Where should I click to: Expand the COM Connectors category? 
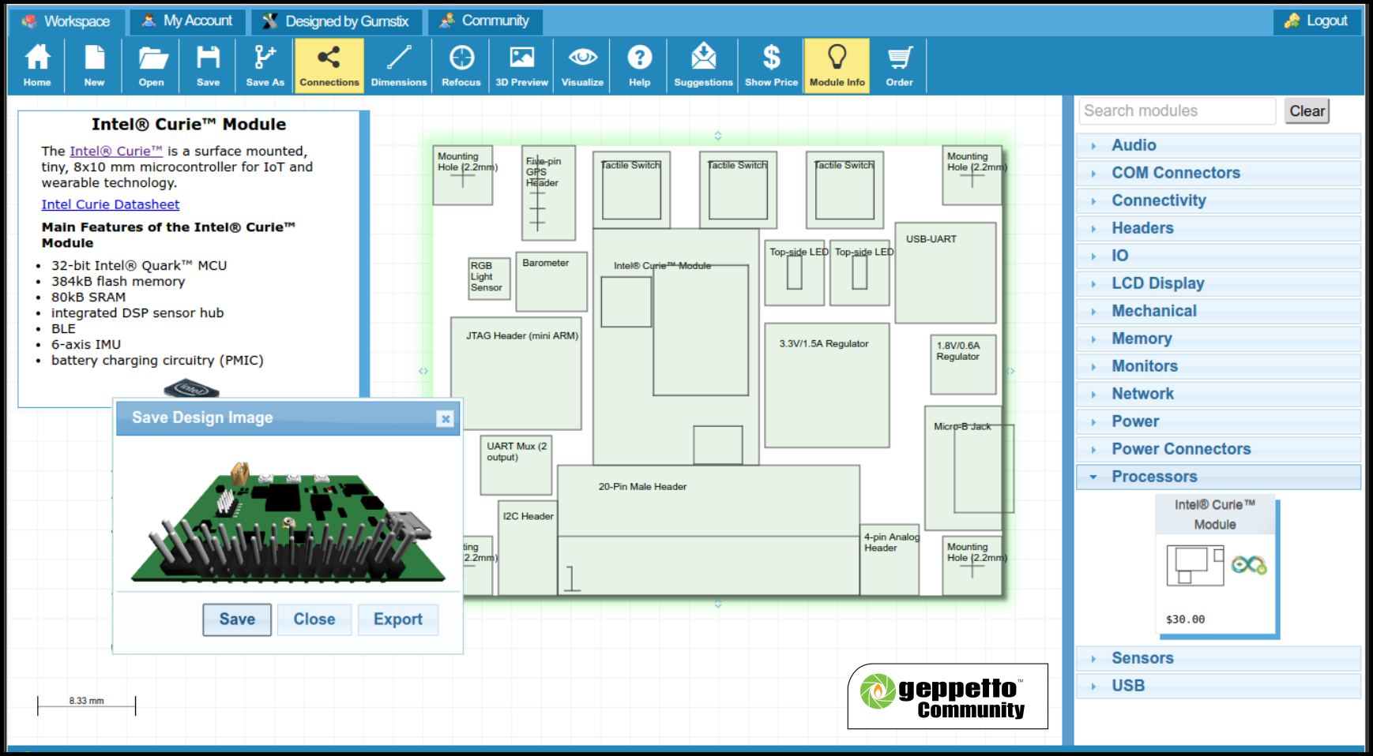(1218, 173)
